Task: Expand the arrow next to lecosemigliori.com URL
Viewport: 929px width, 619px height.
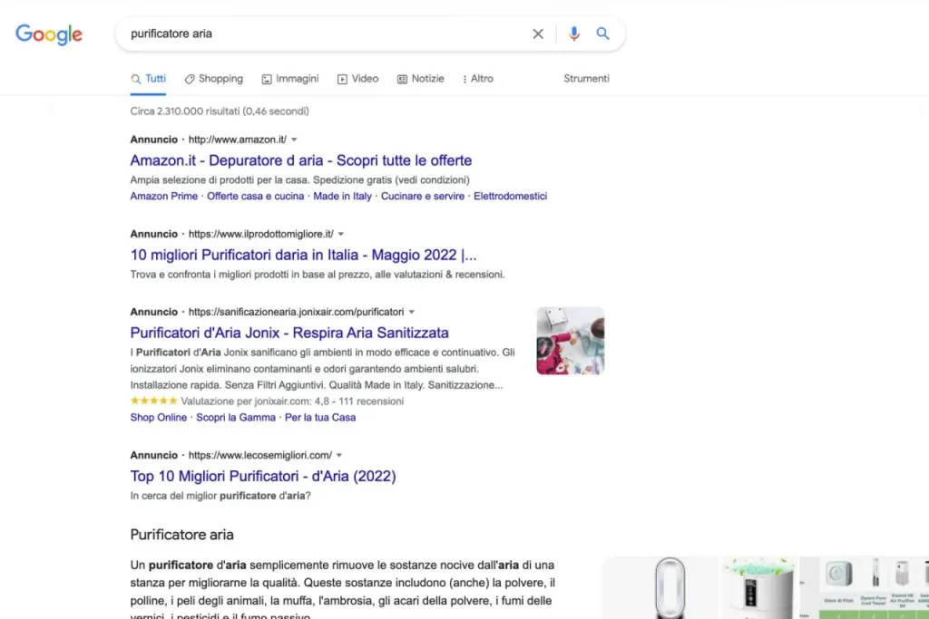Action: [339, 455]
